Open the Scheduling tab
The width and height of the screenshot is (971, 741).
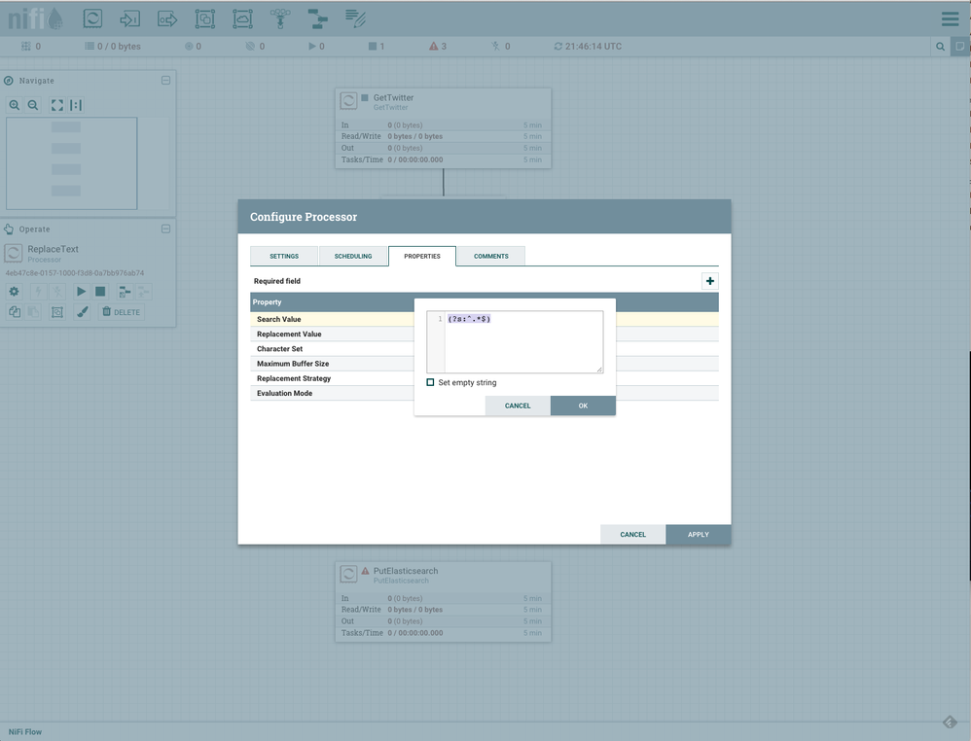click(353, 256)
